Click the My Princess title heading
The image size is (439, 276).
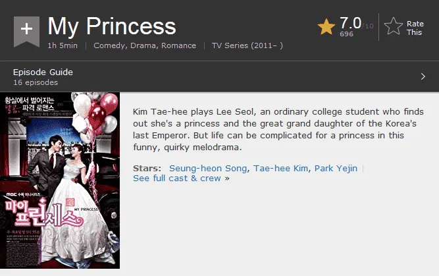(x=112, y=26)
